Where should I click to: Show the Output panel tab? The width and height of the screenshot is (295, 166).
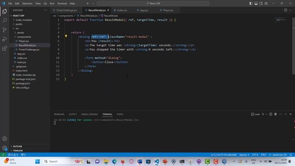pyautogui.click(x=73, y=114)
